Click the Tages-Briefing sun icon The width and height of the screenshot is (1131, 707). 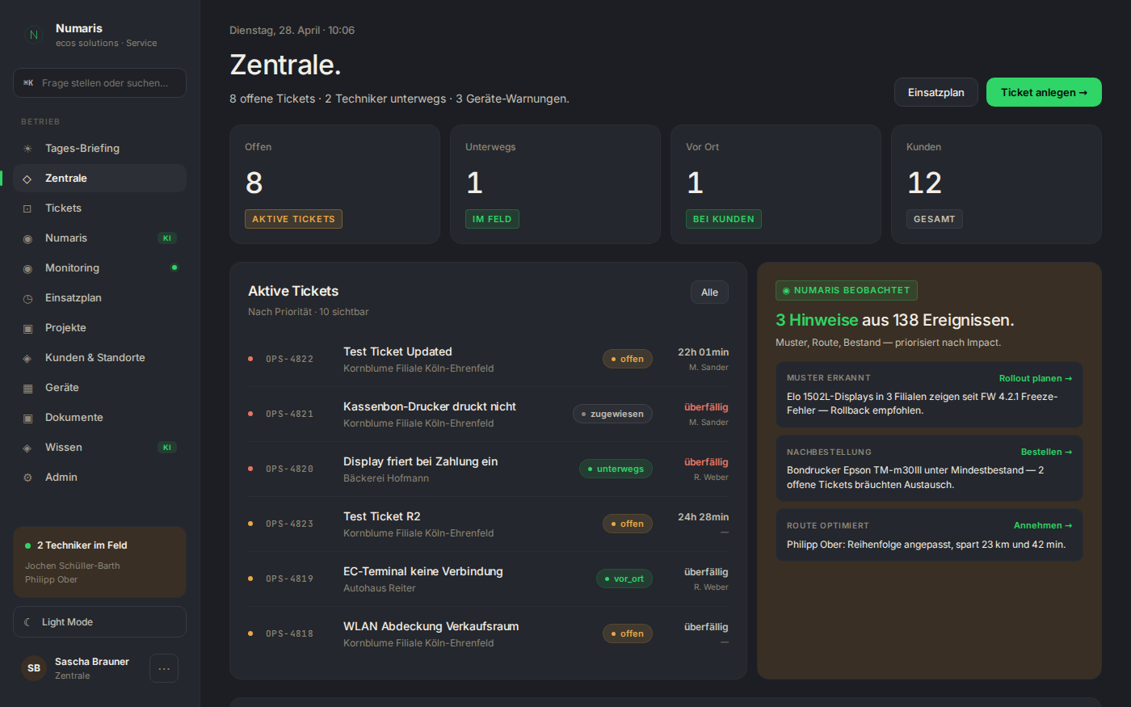tap(27, 149)
